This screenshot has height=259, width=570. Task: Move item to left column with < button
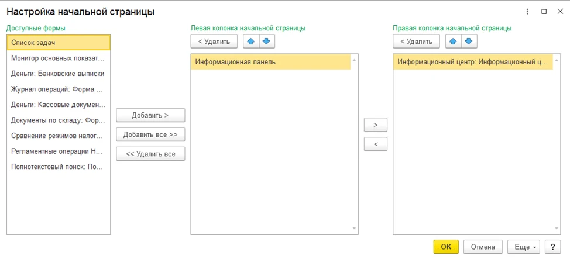click(x=375, y=144)
